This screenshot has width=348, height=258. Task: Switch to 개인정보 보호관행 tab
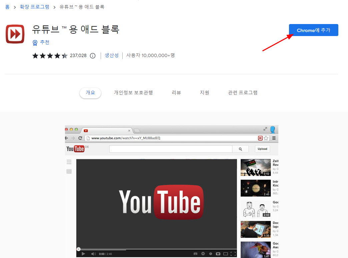point(133,93)
